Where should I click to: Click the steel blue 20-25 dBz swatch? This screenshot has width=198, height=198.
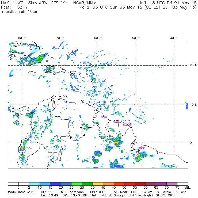tap(66, 184)
